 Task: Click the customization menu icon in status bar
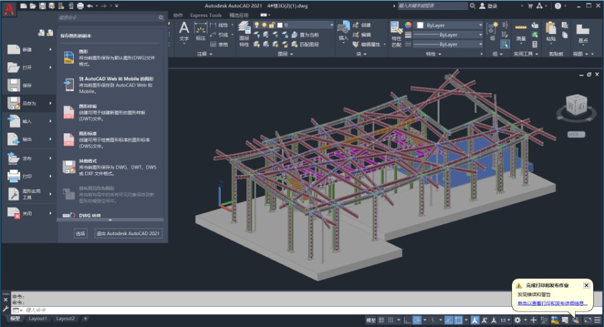(597, 320)
